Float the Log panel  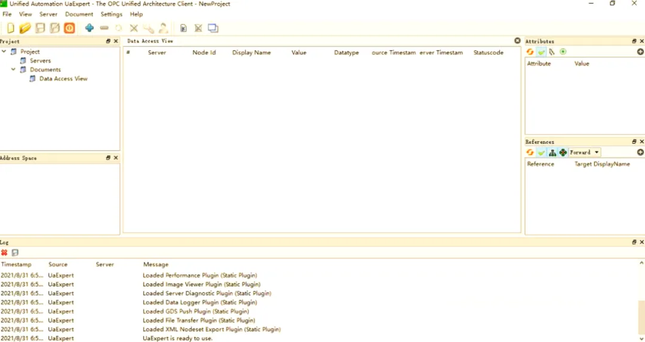pyautogui.click(x=634, y=242)
